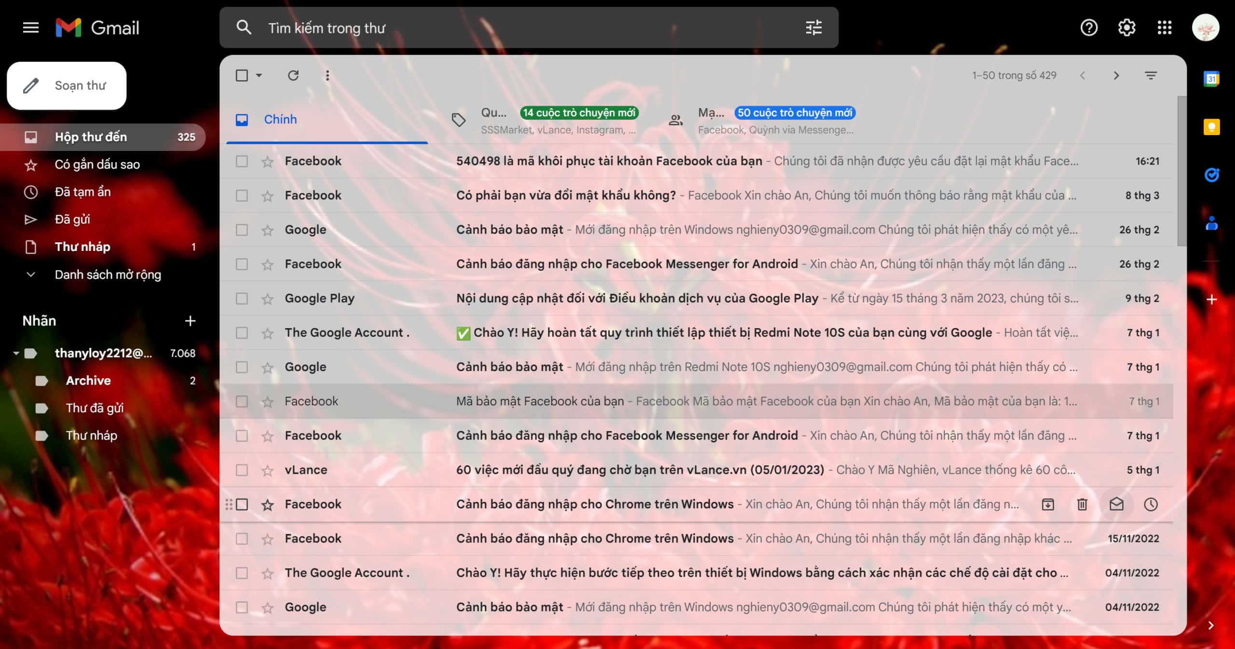This screenshot has width=1235, height=649.
Task: Mark hovered Facebook email as read
Action: [1116, 505]
